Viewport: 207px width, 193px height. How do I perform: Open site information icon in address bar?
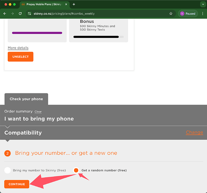(x=29, y=14)
